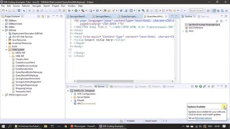Click the Open Type toolbar icon
Image resolution: width=230 pixels, height=129 pixels.
[105, 10]
